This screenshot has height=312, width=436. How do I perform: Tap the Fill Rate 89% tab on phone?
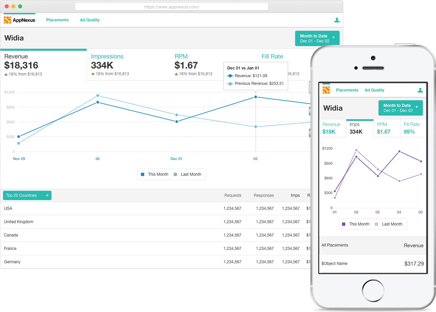[413, 128]
